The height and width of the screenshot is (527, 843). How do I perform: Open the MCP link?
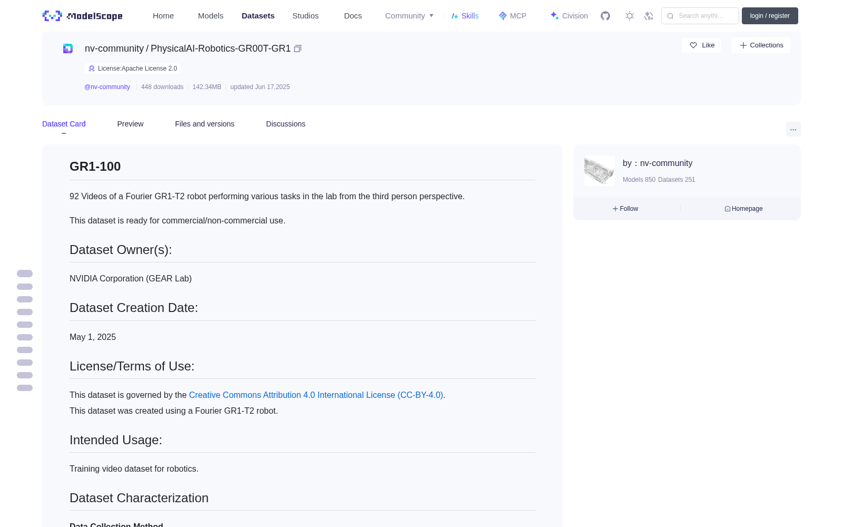coord(513,16)
